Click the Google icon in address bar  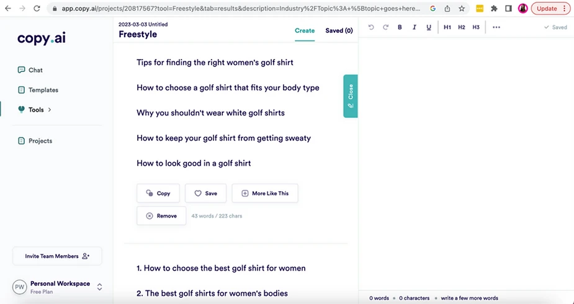tap(433, 9)
